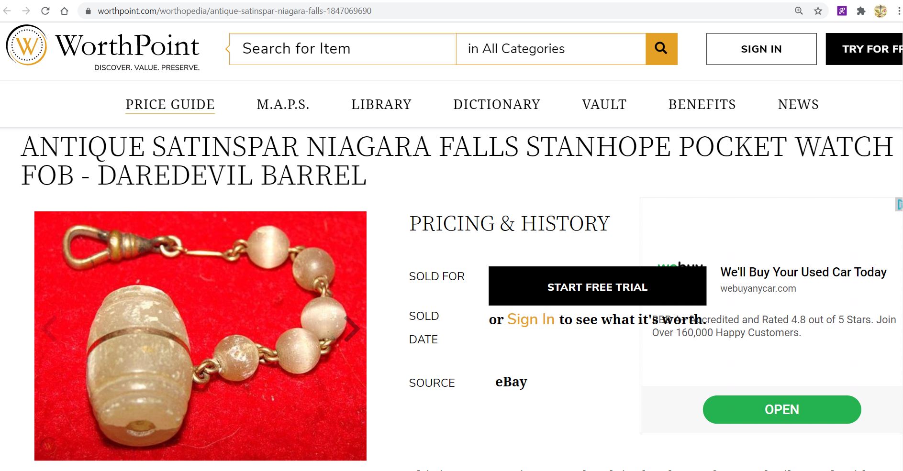This screenshot has width=903, height=471.
Task: Open the browser profile avatar
Action: pyautogui.click(x=881, y=11)
